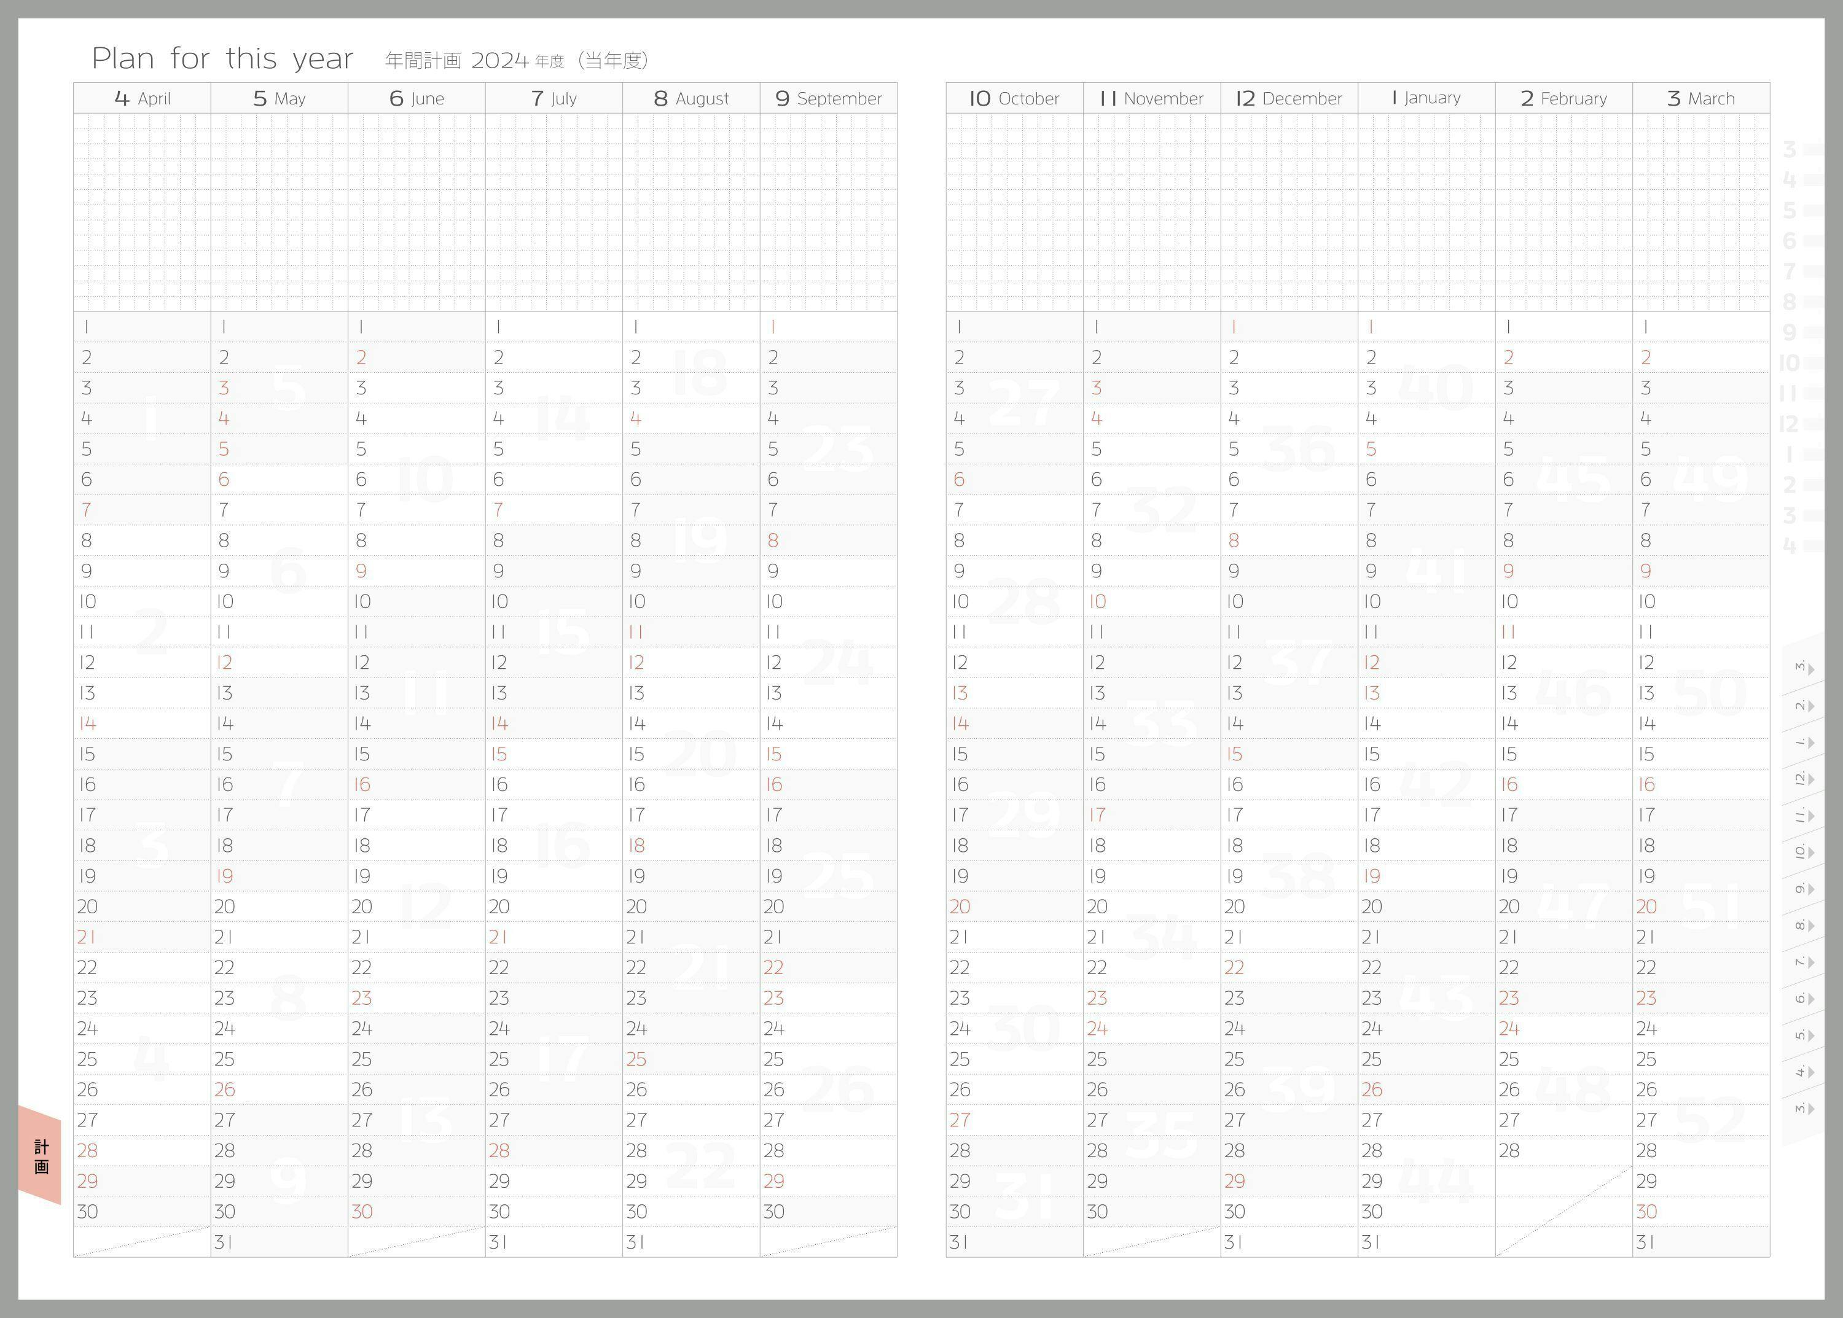Select the 10 October column header
The height and width of the screenshot is (1318, 1843).
[x=1014, y=98]
